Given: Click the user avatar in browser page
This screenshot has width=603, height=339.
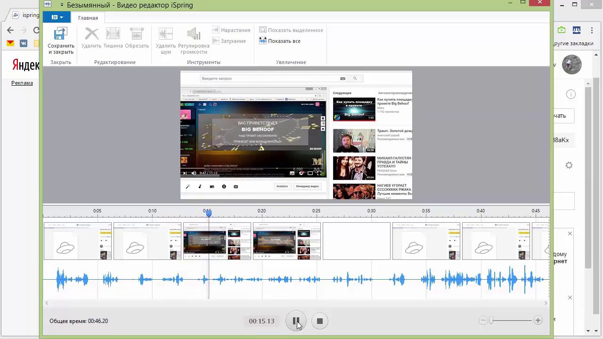Looking at the screenshot, I should click(x=572, y=65).
